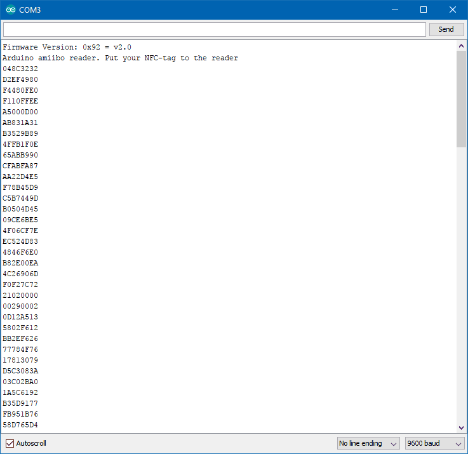This screenshot has width=468, height=454.
Task: Click the 'Arduino amiibo reader' output line
Action: (x=120, y=58)
